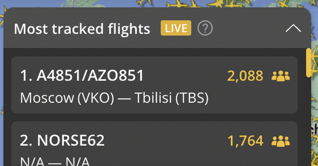The width and height of the screenshot is (318, 166).
Task: Collapse the Most tracked flights panel
Action: tap(293, 28)
